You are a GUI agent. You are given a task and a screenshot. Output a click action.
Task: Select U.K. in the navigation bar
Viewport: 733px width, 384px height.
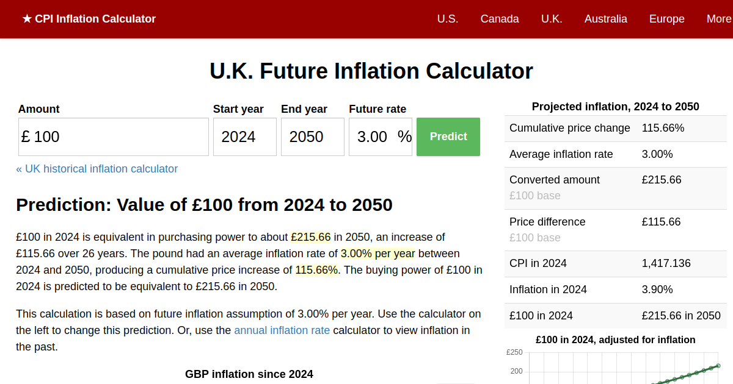tap(552, 19)
